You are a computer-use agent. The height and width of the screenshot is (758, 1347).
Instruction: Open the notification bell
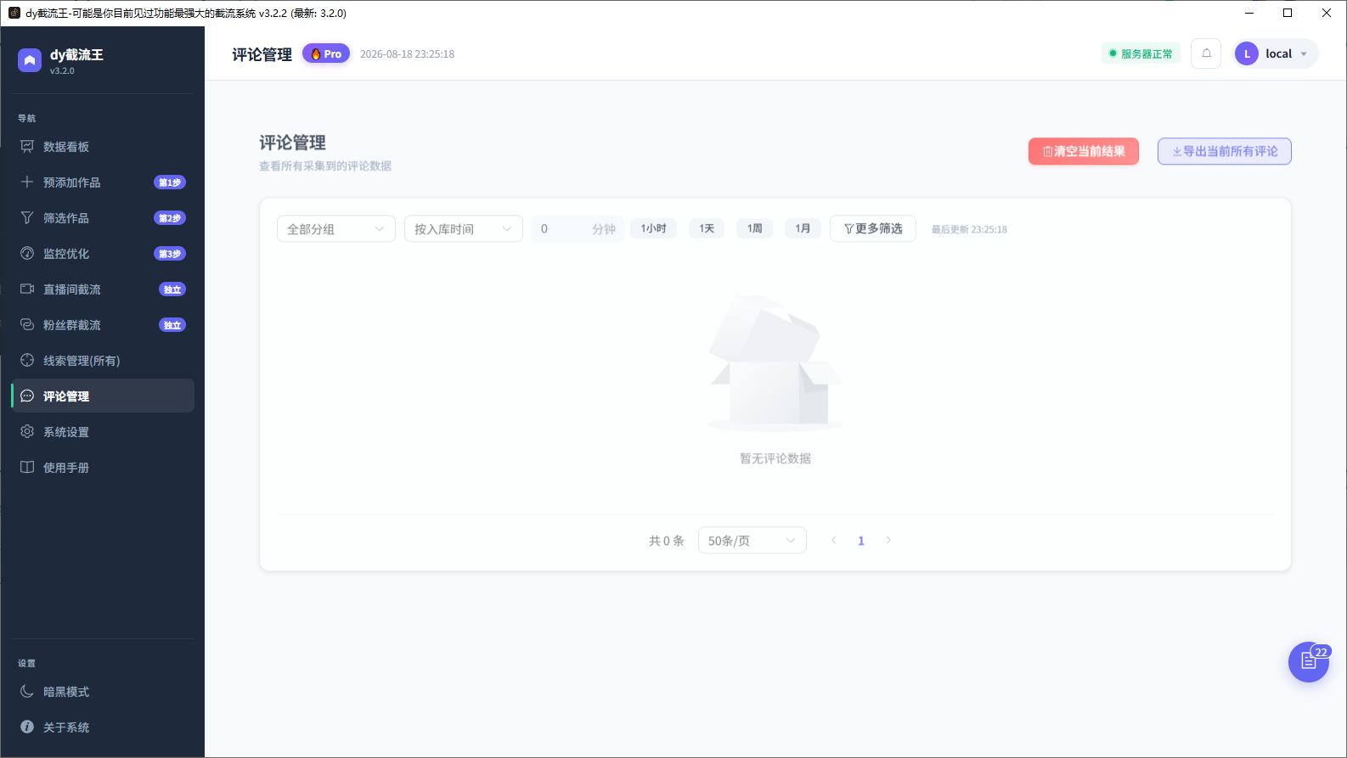(x=1206, y=53)
